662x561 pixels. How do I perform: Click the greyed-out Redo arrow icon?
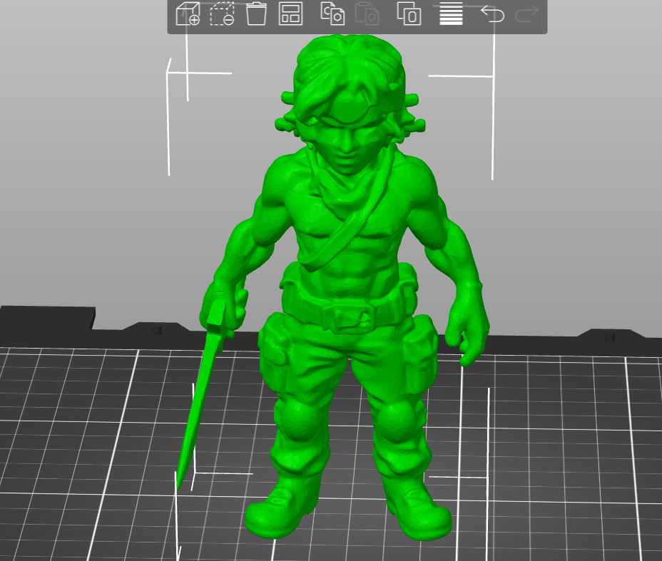tap(527, 14)
